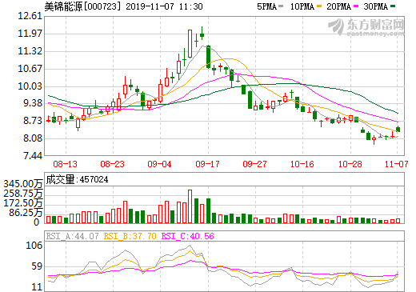This screenshot has height=292, width=416.
Task: Click the 12.61 price axis label
Action: pyautogui.click(x=30, y=16)
